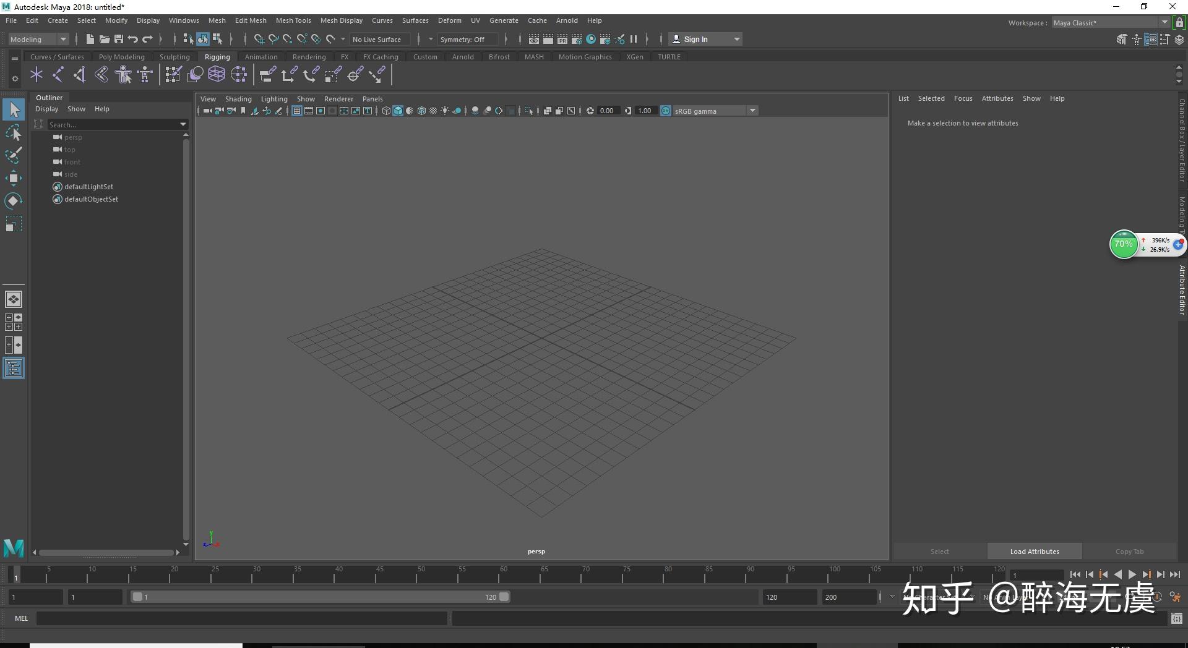Select the Create Joints tool on Rigging shelf
1188x648 pixels.
(x=58, y=75)
